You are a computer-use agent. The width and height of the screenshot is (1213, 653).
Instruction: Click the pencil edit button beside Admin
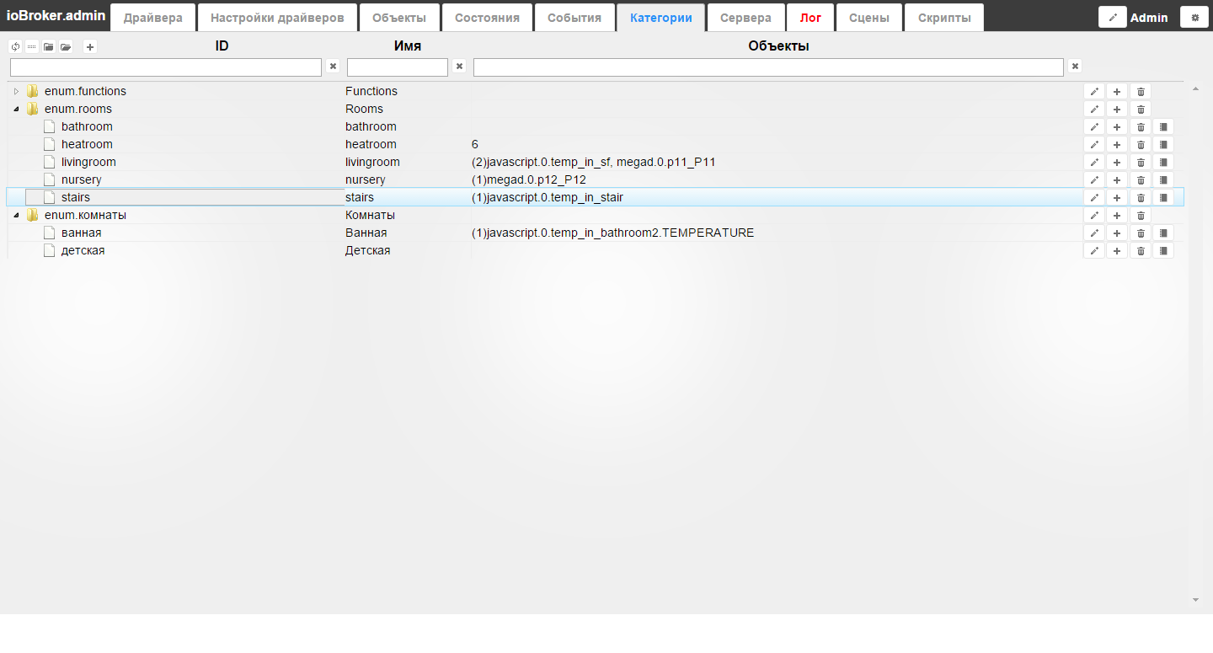pos(1113,17)
